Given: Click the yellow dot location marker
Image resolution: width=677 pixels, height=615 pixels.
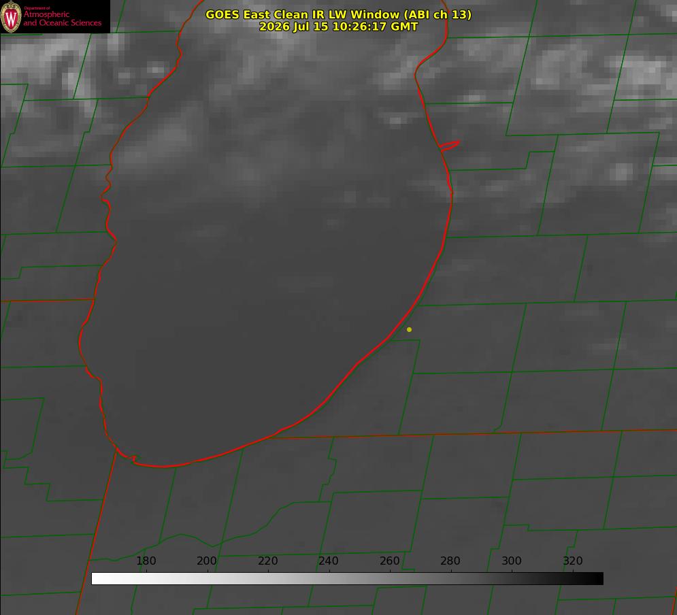Looking at the screenshot, I should [x=409, y=330].
